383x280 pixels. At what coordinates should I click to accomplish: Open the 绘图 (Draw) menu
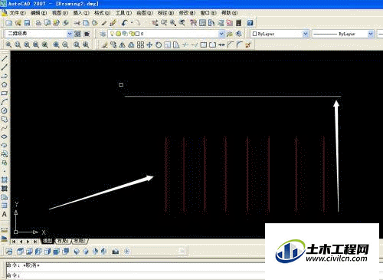pos(145,13)
